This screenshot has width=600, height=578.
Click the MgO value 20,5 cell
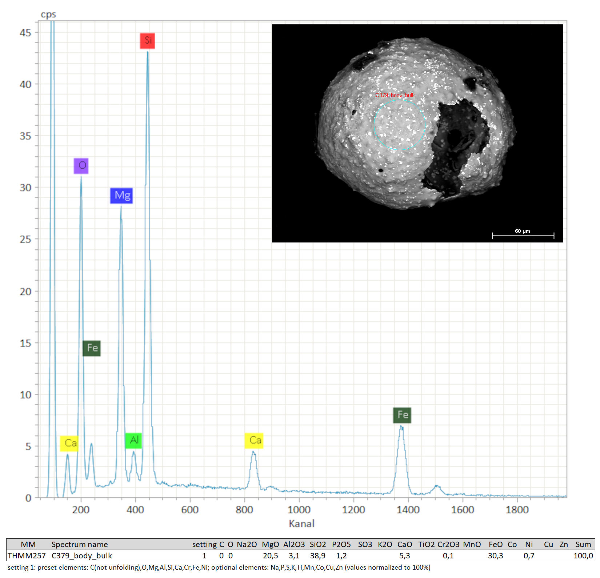coord(270,555)
